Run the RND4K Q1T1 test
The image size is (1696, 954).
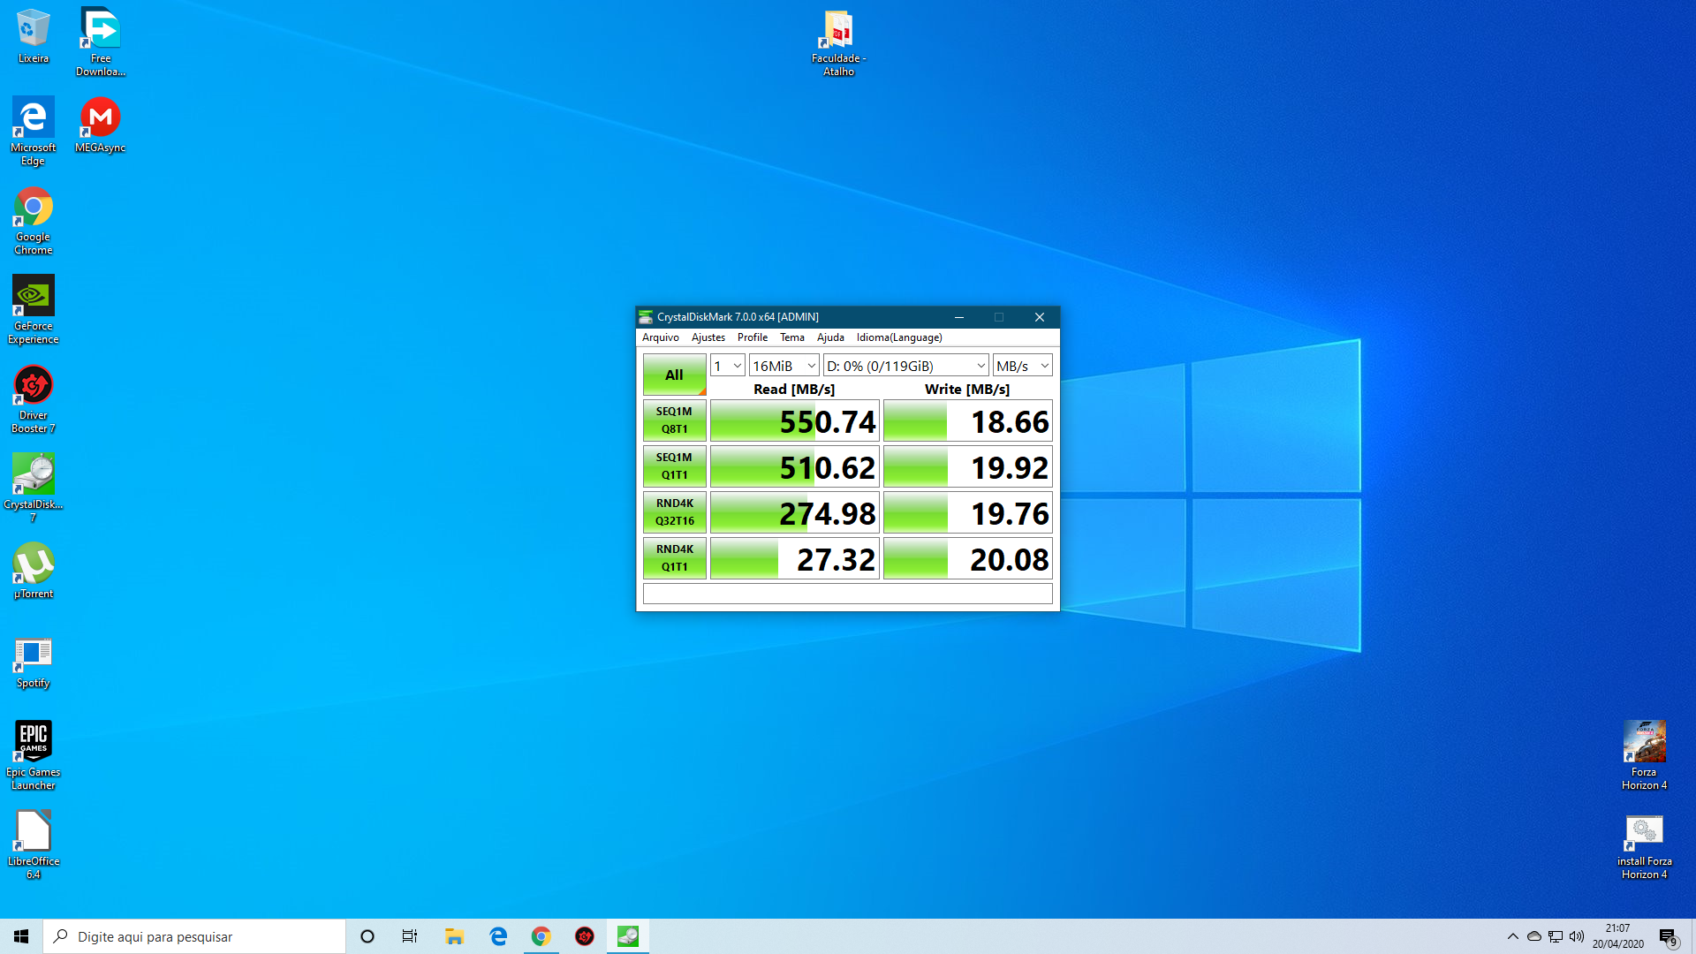click(675, 558)
